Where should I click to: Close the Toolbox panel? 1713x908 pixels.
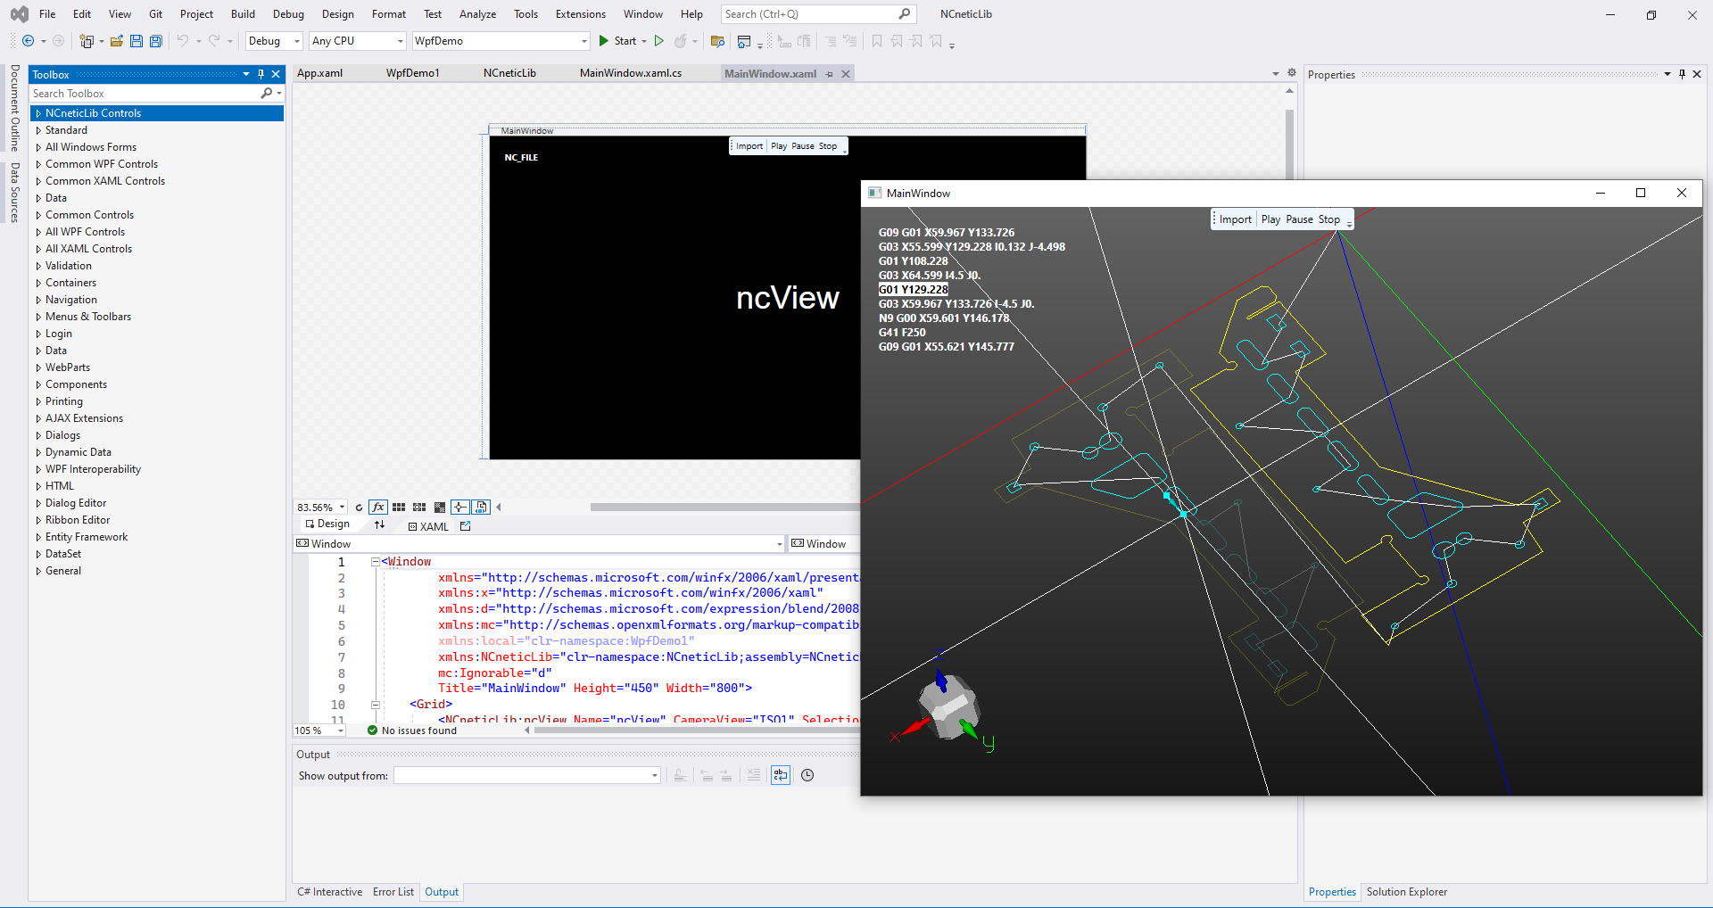276,74
